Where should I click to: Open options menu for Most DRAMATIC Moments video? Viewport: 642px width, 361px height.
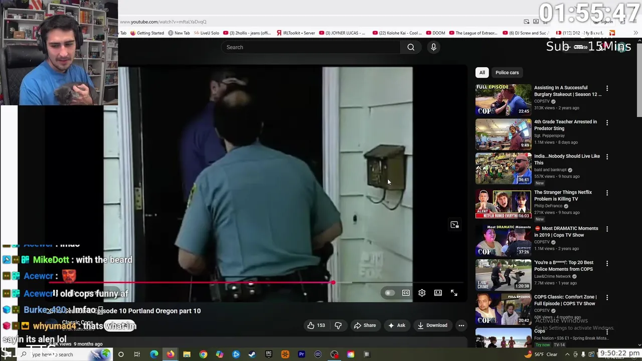coord(607,229)
